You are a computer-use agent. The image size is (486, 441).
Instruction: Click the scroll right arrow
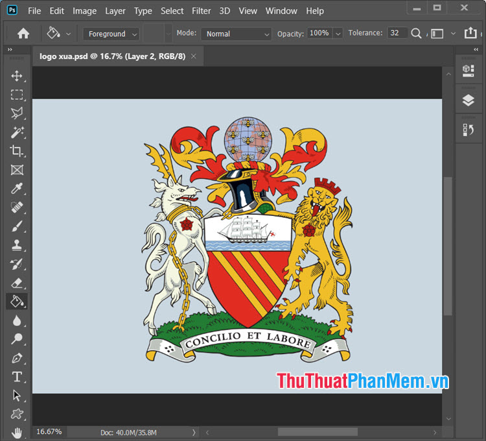coord(435,433)
